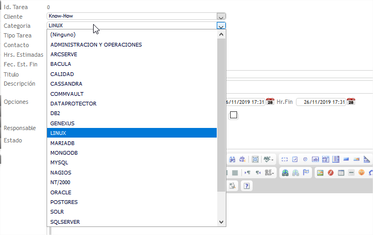Open the editor About help icon

click(x=247, y=186)
